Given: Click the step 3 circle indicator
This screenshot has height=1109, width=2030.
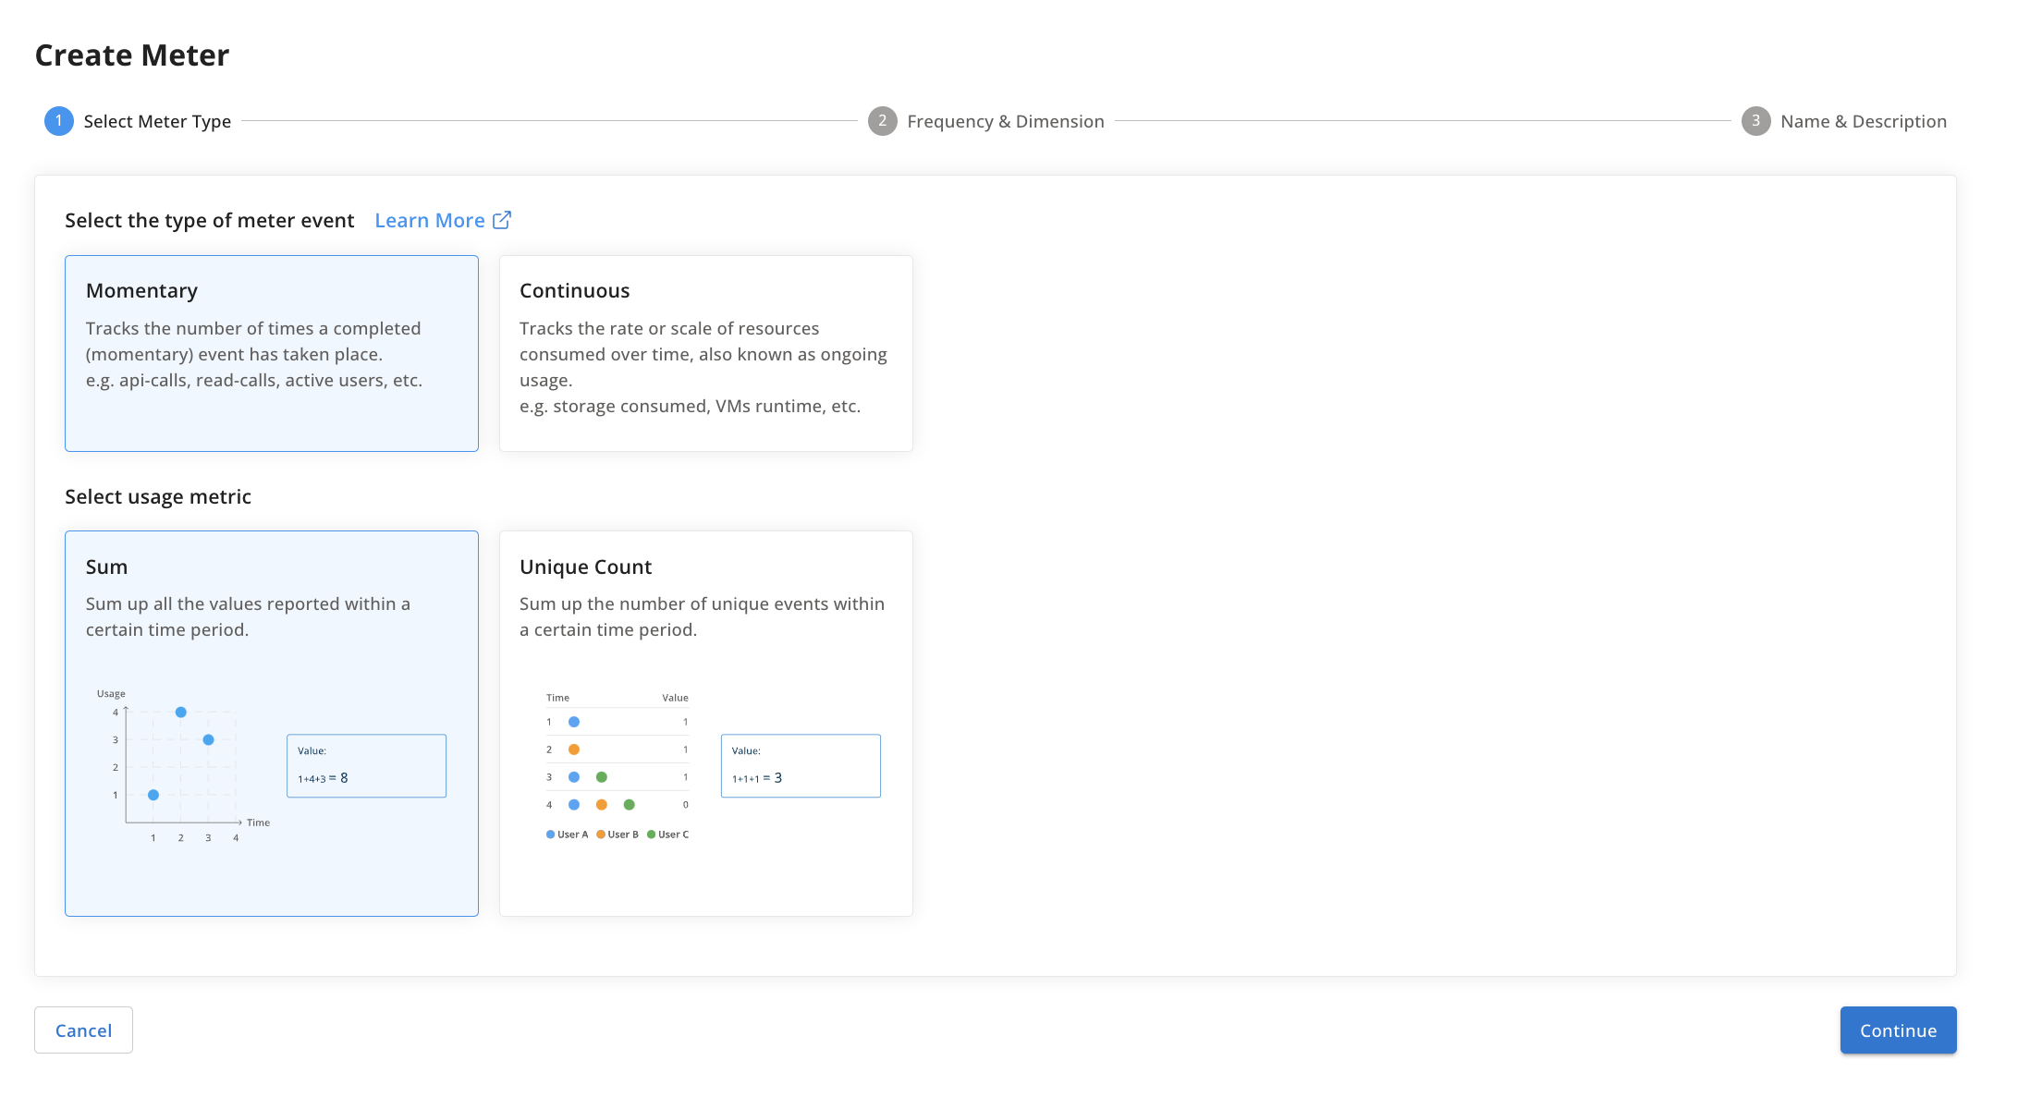Looking at the screenshot, I should pyautogui.click(x=1755, y=121).
